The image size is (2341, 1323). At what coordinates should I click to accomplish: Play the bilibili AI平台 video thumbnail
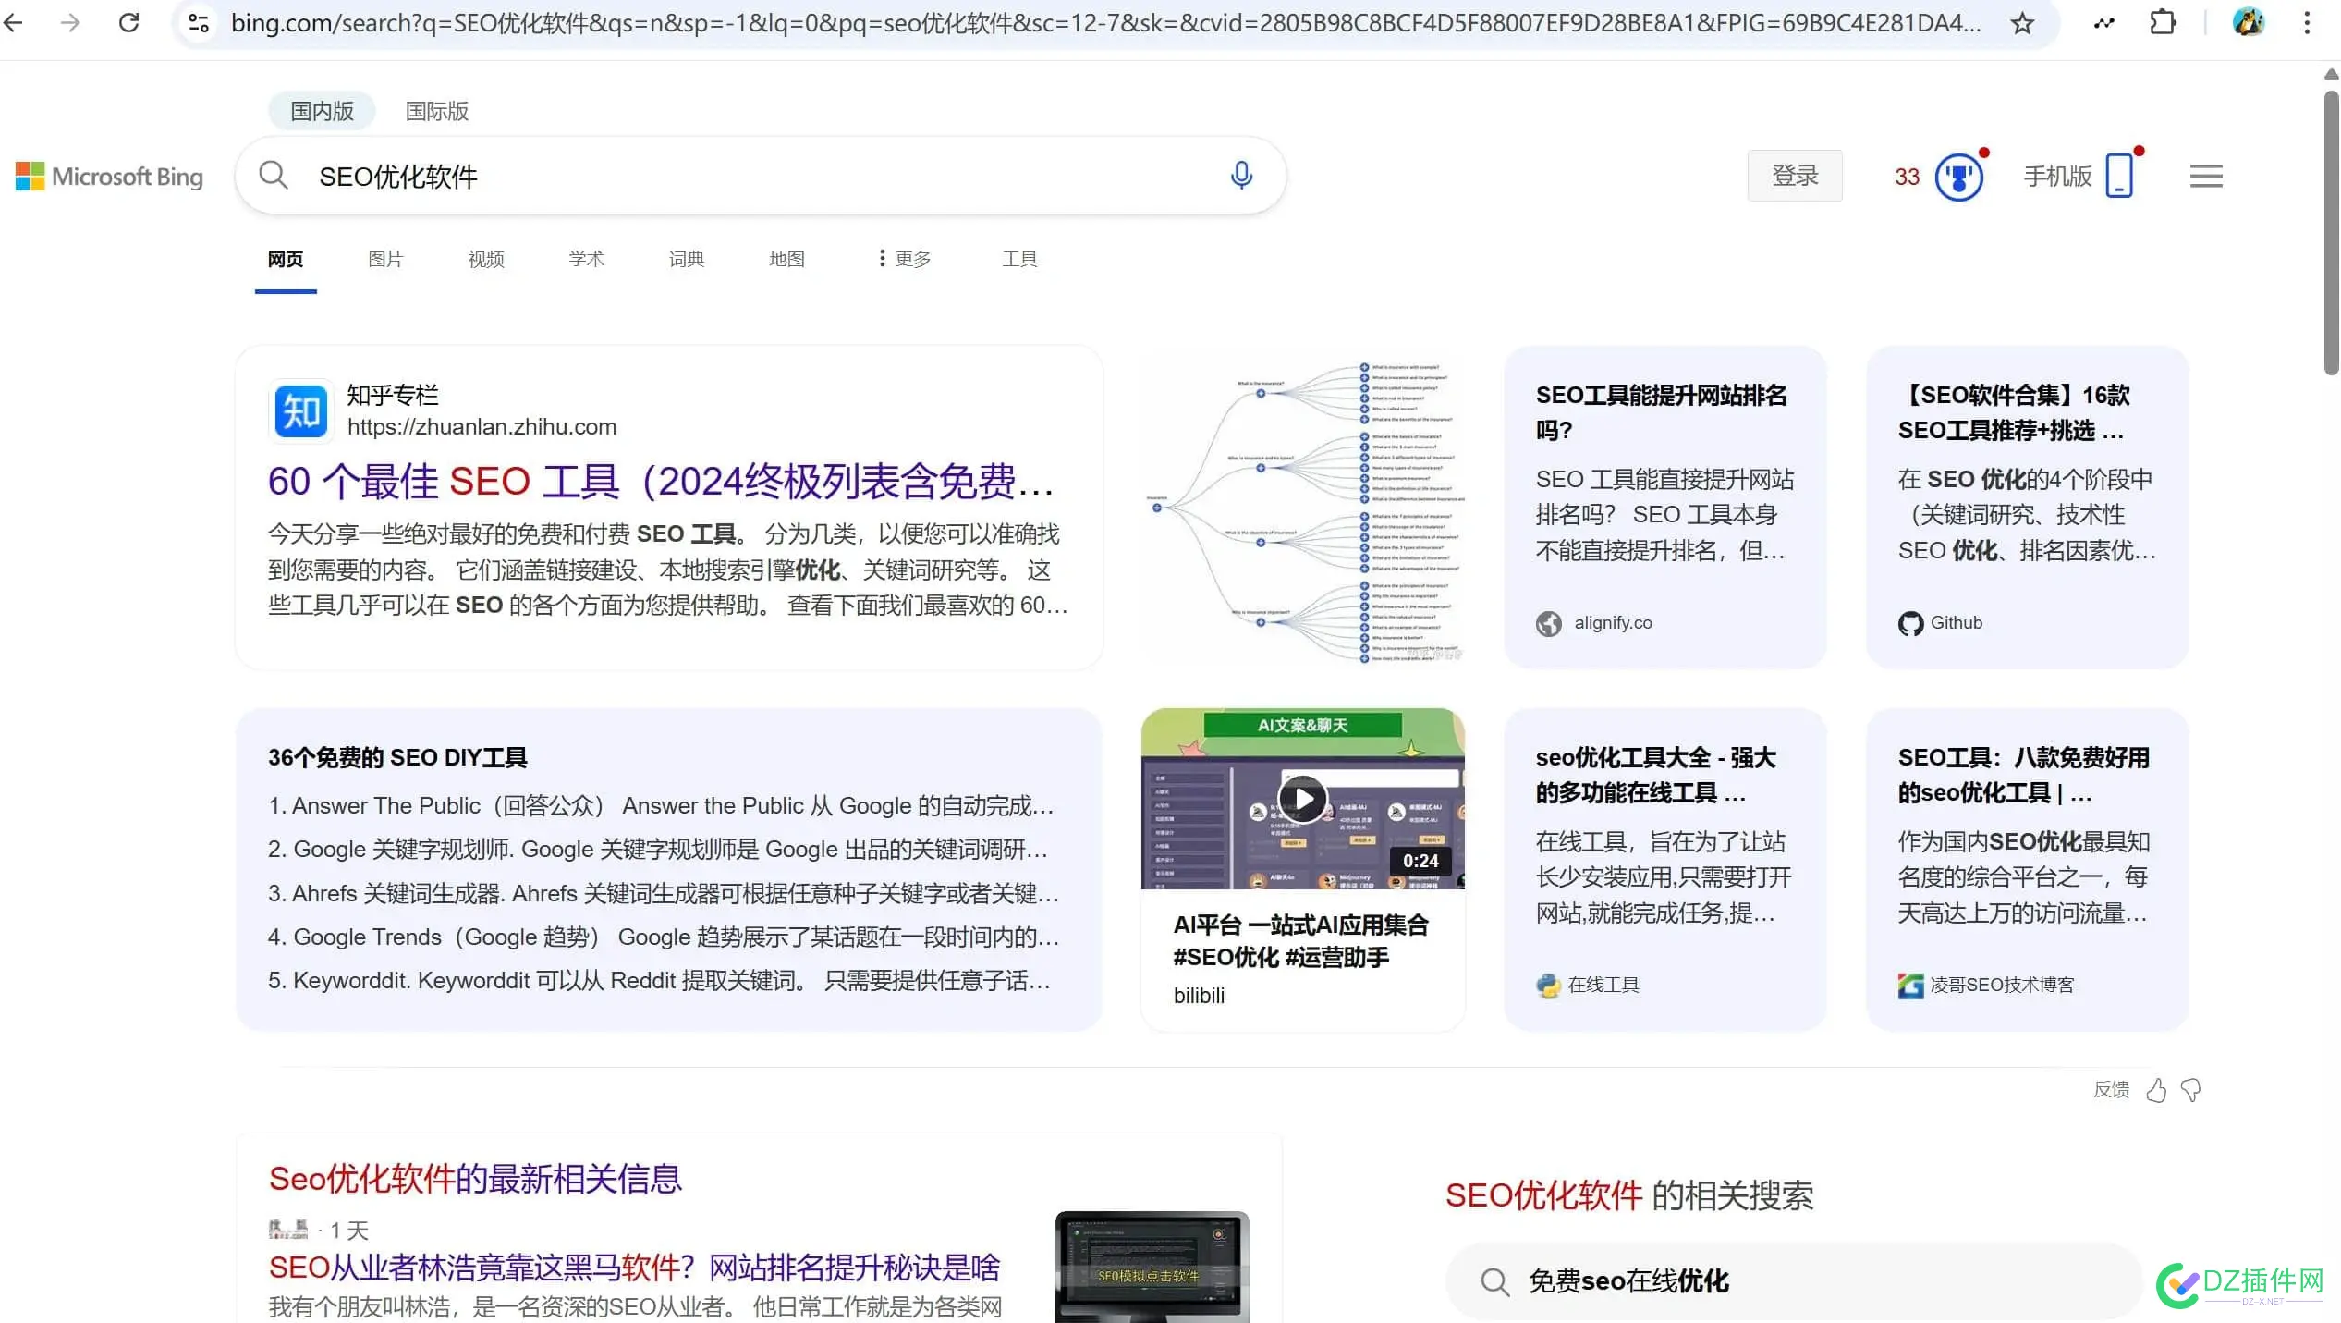(x=1302, y=798)
